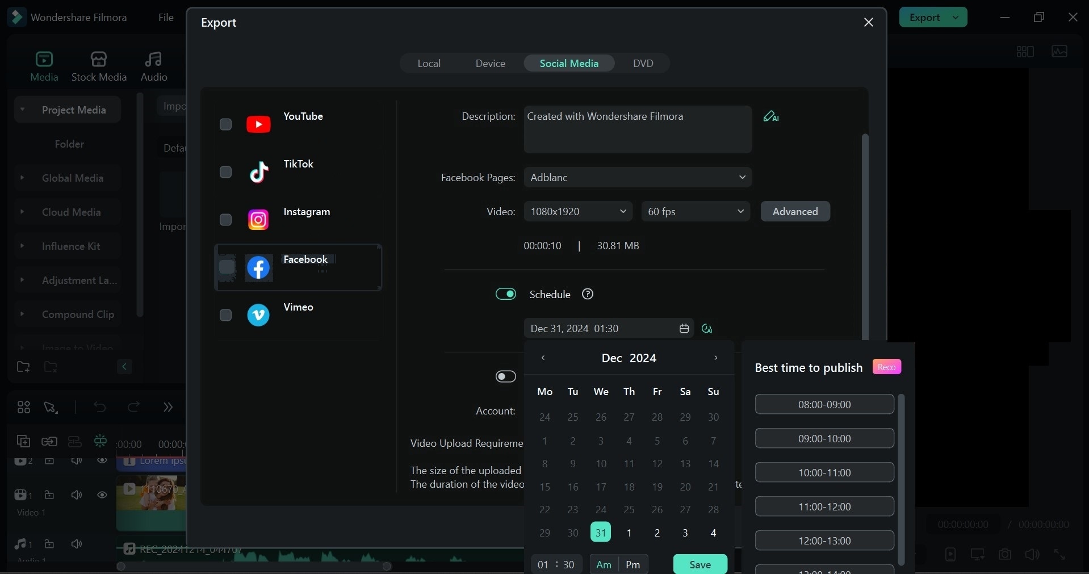Open the calendar picker icon in date field
1089x574 pixels.
[684, 329]
